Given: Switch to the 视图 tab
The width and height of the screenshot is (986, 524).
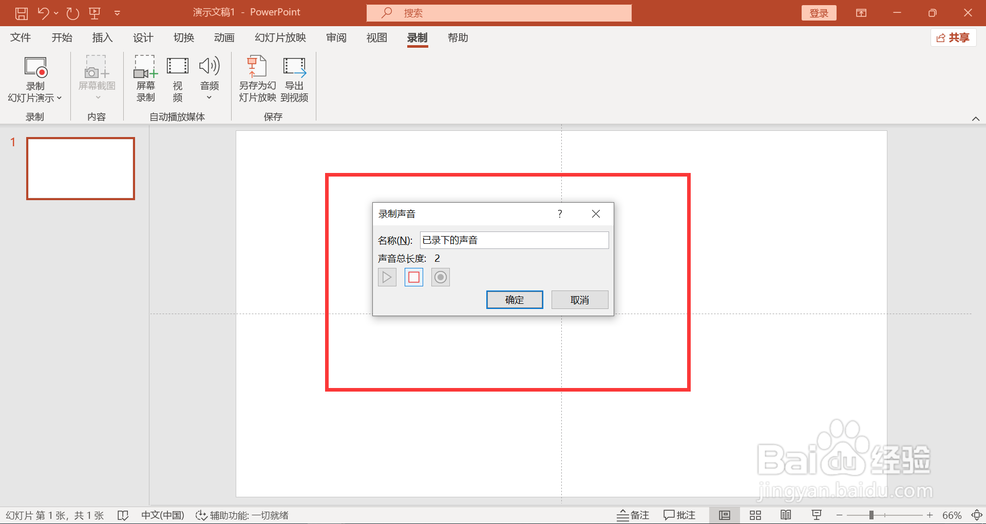Looking at the screenshot, I should (x=376, y=37).
